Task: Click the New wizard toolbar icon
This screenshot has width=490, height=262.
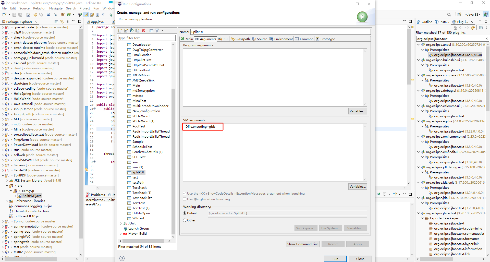Action: [x=4, y=15]
